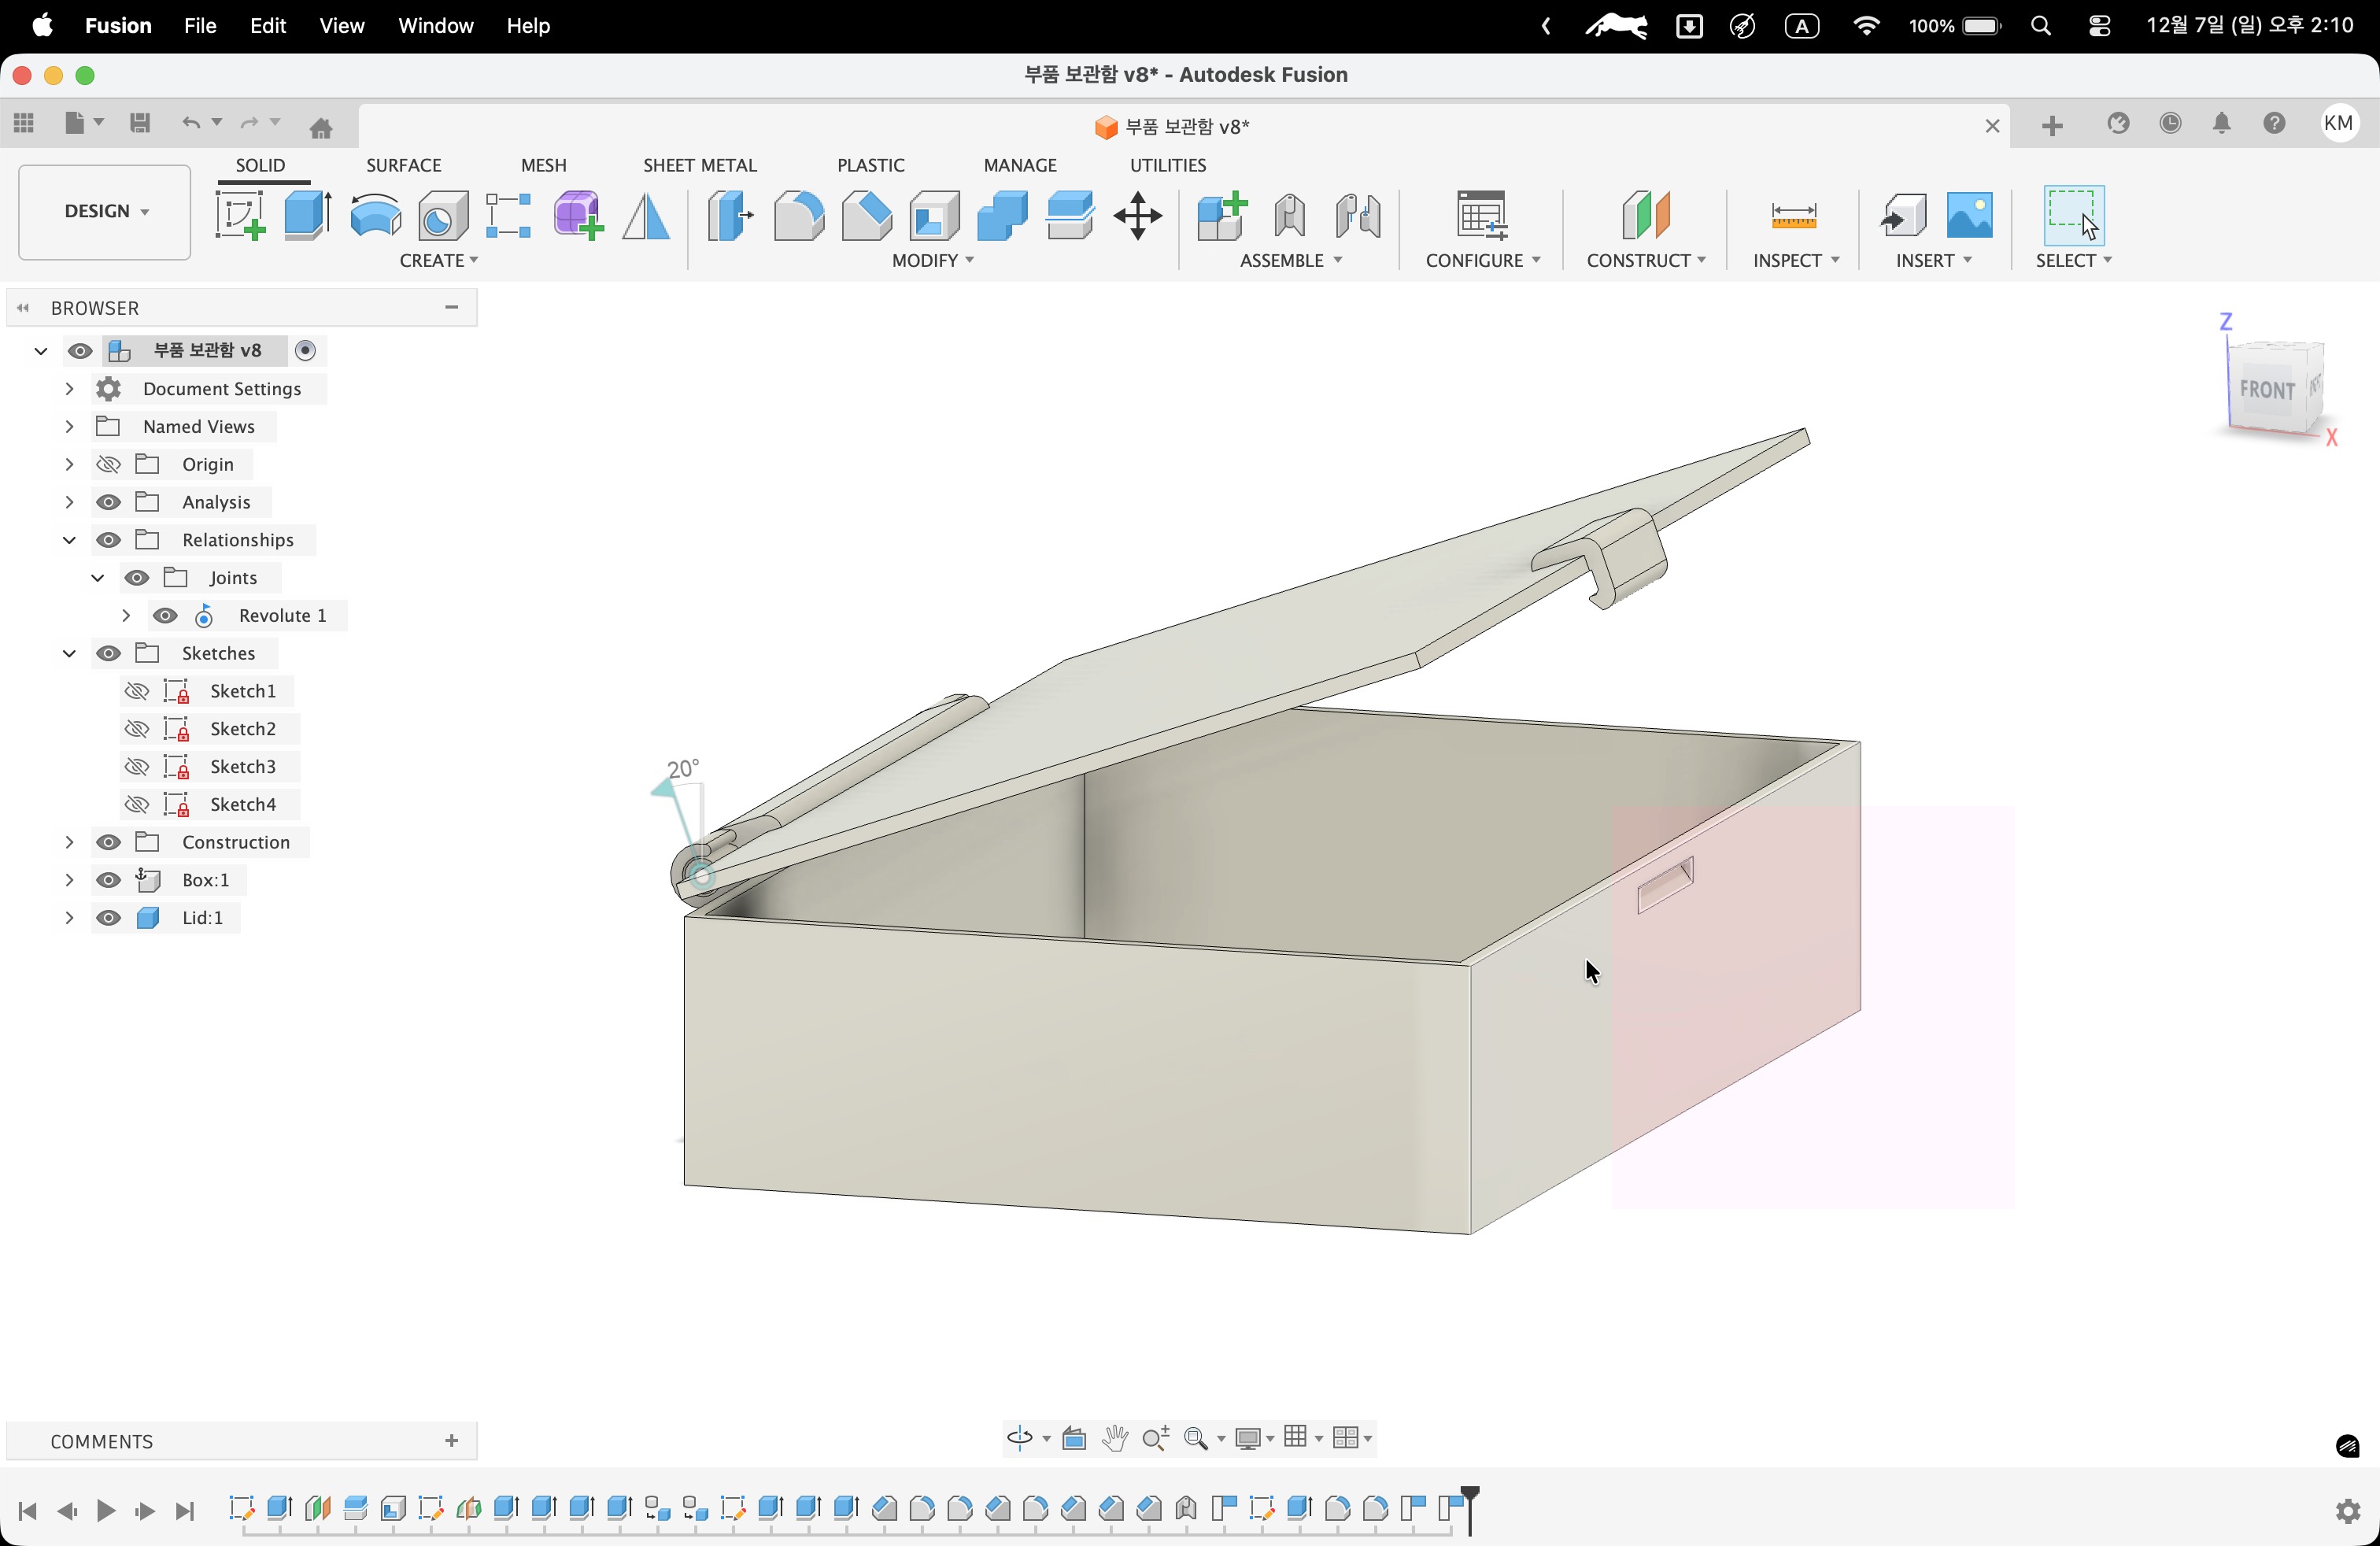Click the As-Built Joint icon

(1358, 215)
